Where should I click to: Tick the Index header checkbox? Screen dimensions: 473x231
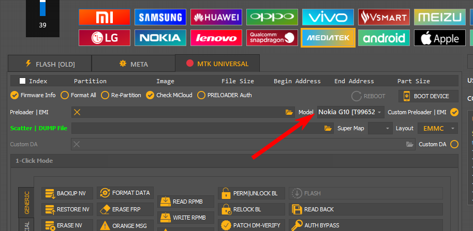(x=22, y=81)
